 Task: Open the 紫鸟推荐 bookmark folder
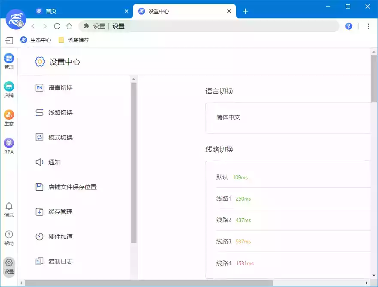click(74, 40)
